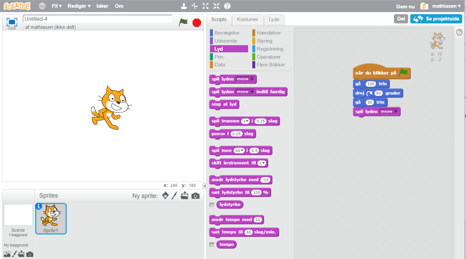This screenshot has width=466, height=259.
Task: Click the project title input field
Action: [x=97, y=19]
